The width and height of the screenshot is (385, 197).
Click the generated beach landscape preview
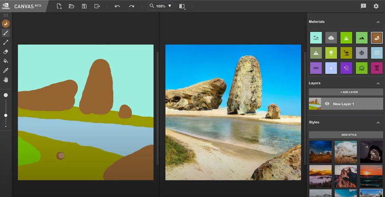click(233, 112)
